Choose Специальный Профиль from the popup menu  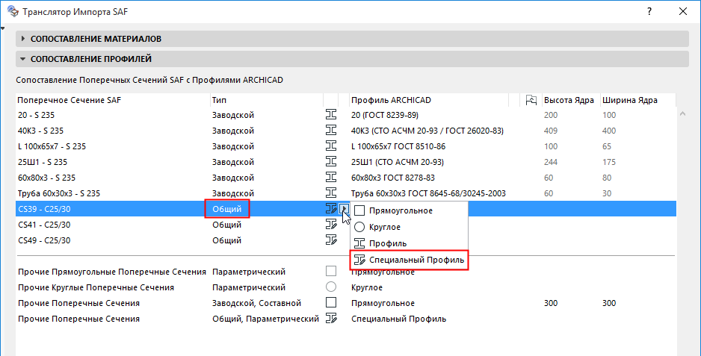(409, 260)
